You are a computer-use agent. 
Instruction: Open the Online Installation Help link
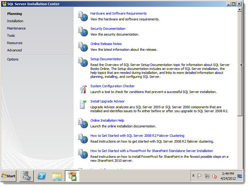107,120
